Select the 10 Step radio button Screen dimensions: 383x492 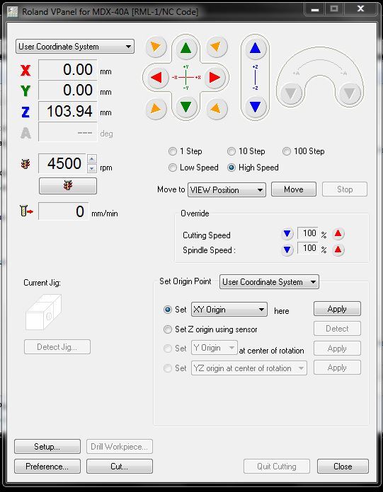(x=231, y=151)
